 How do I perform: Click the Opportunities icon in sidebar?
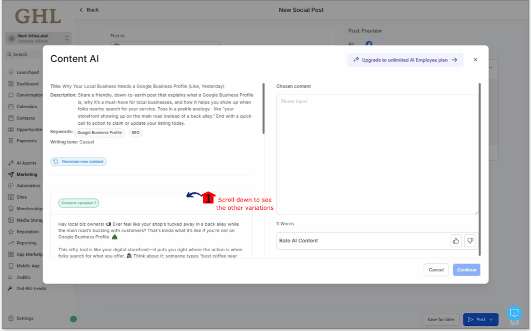click(11, 129)
